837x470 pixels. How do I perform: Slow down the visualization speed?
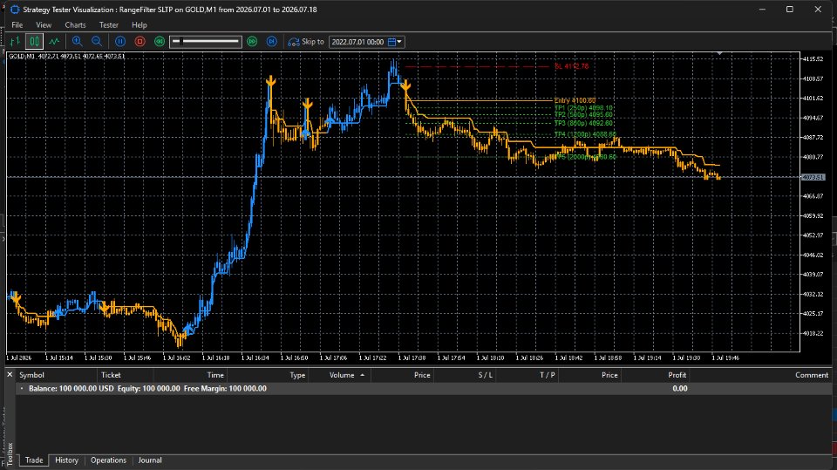[159, 41]
